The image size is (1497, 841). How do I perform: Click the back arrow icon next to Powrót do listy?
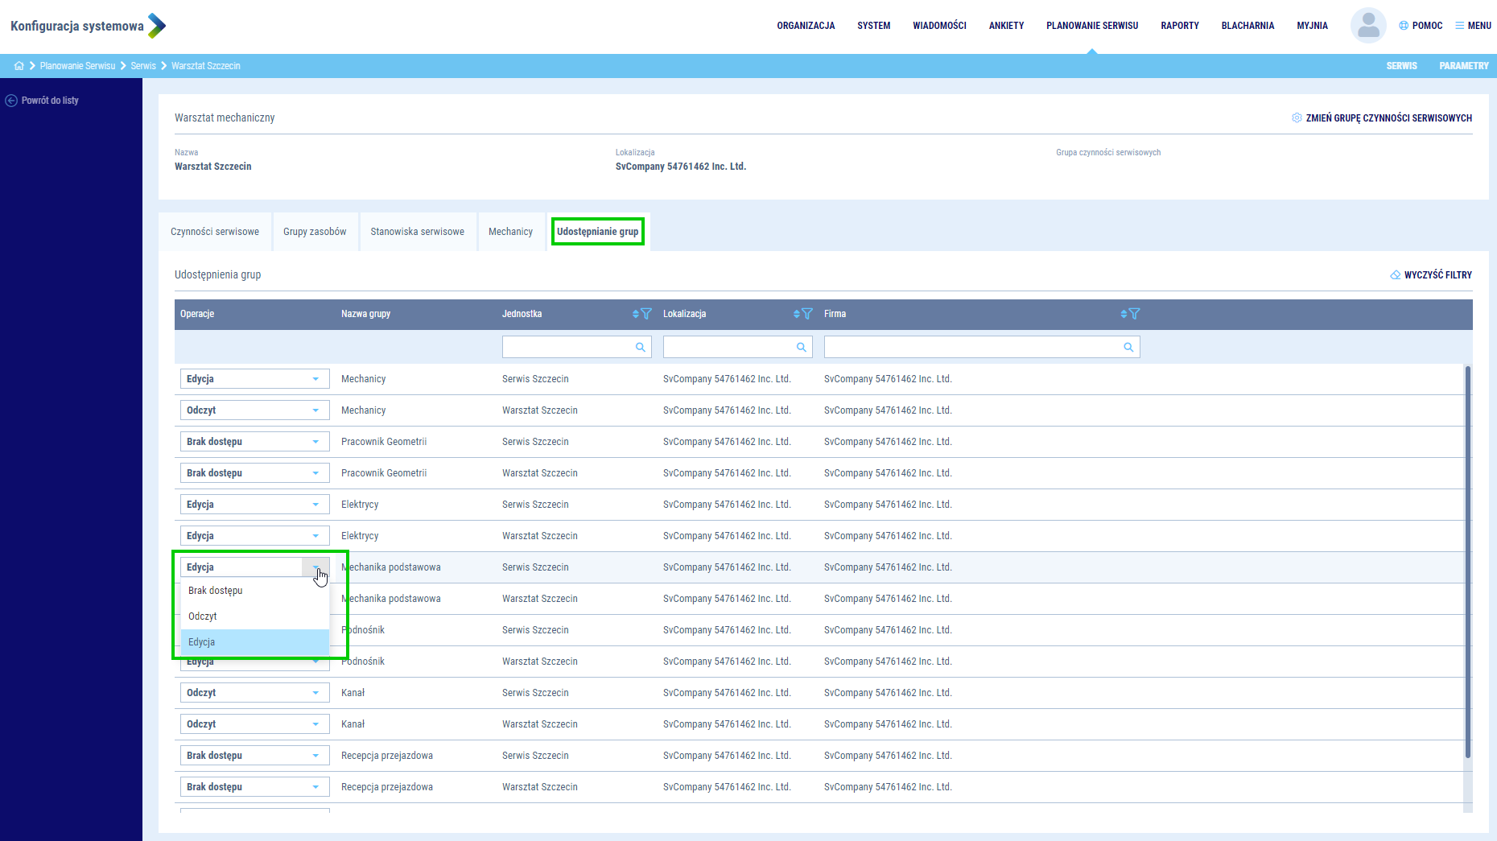tap(11, 101)
